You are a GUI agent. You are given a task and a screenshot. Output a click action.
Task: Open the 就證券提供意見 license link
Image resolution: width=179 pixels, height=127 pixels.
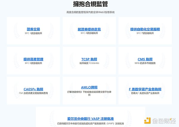click(89, 29)
